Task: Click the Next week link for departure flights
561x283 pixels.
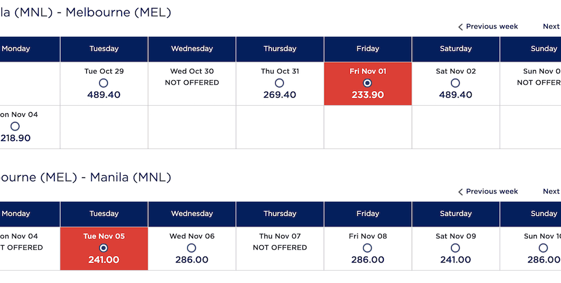Action: click(551, 26)
